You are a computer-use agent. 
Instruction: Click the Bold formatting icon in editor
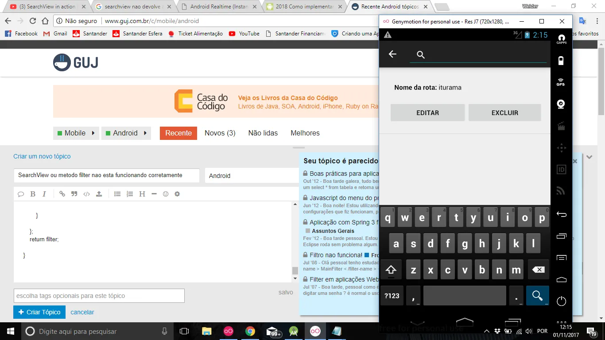[x=33, y=194]
